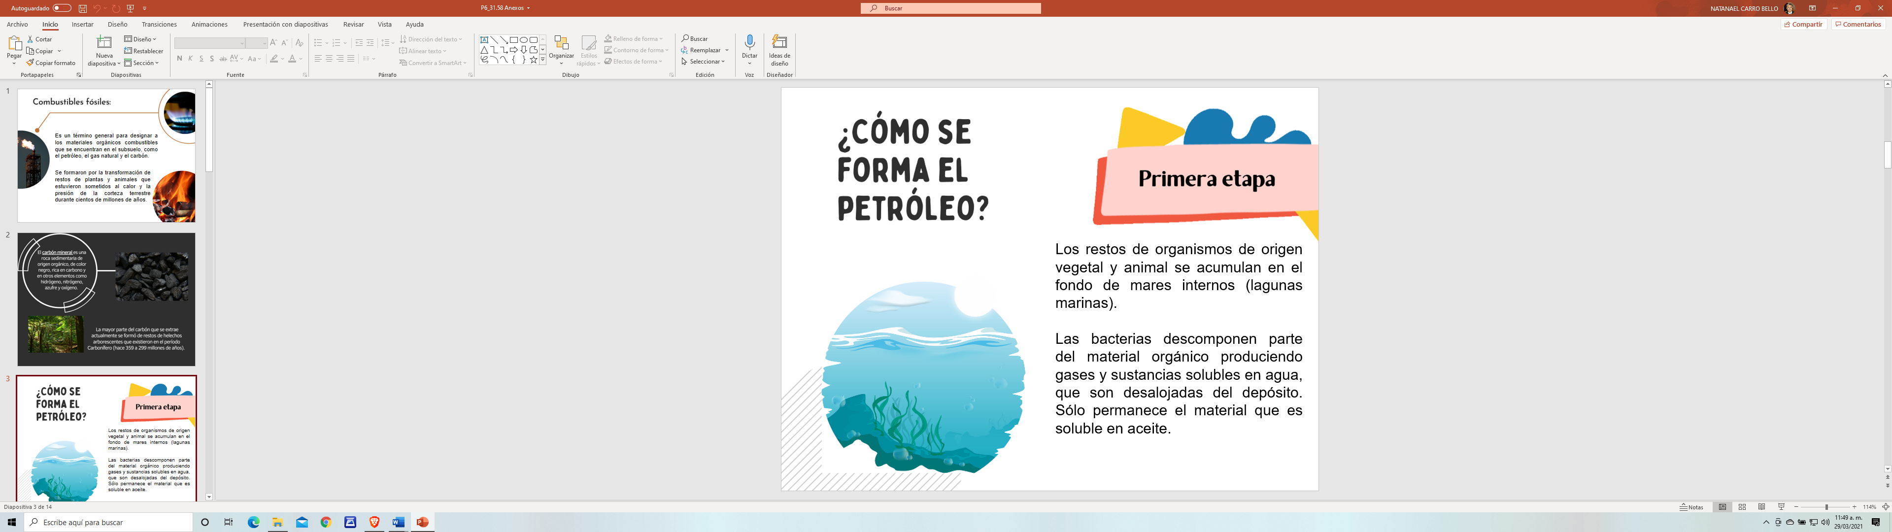Toggle the Notas pane
Viewport: 1892px width, 532px height.
[x=1691, y=507]
